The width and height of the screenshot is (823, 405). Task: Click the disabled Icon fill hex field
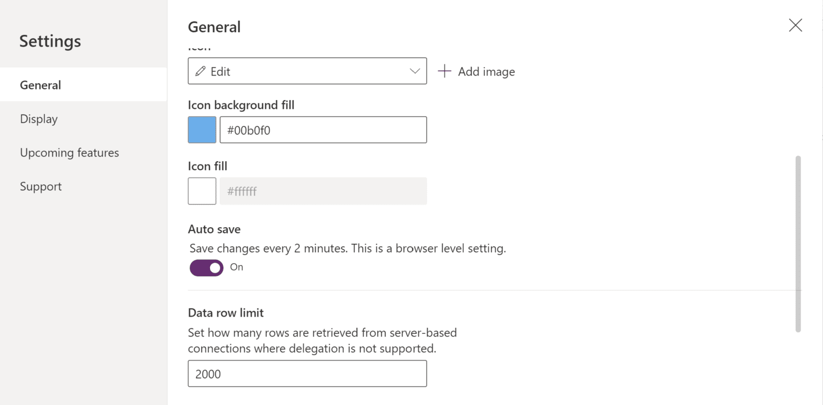coord(323,191)
